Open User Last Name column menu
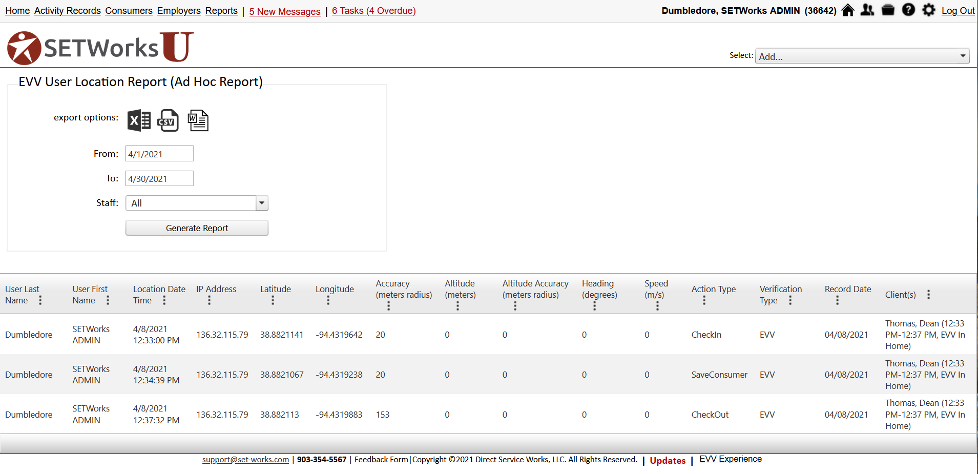978x474 pixels. (x=40, y=300)
